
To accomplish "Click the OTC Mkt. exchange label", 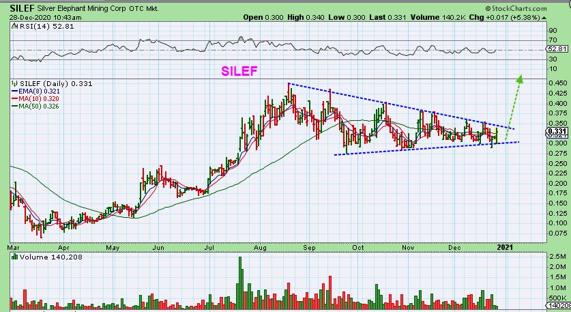I will coord(144,8).
